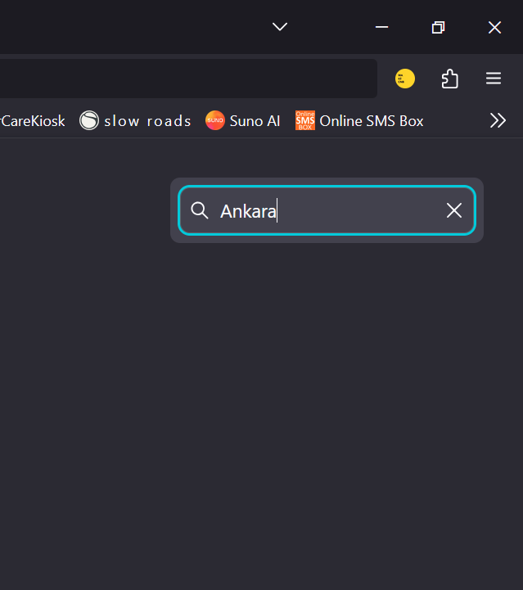The image size is (523, 590).
Task: Click the yellow round extension icon
Action: click(x=405, y=79)
